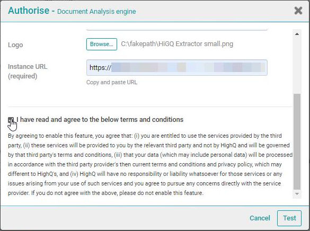Cancel the authorisation dialog
Image resolution: width=310 pixels, height=231 pixels.
[260, 218]
